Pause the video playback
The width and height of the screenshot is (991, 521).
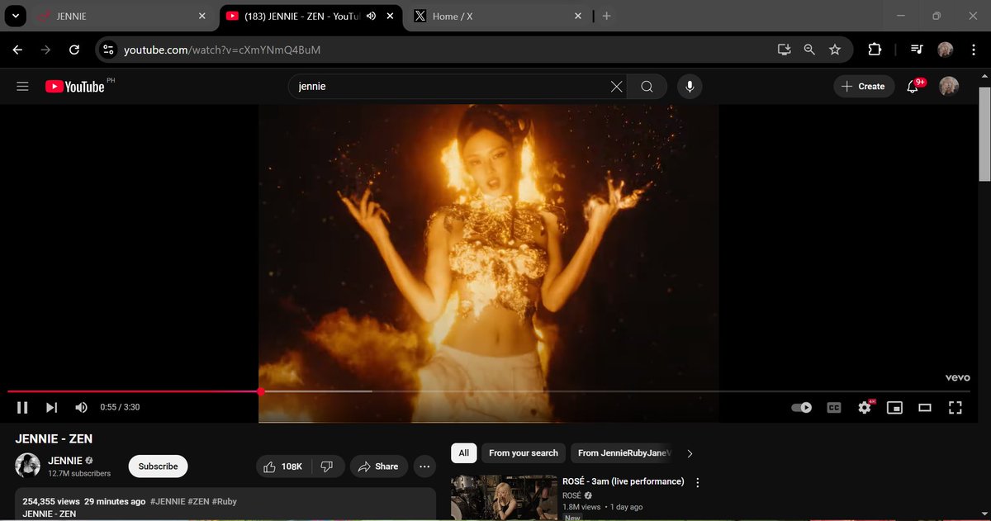(x=22, y=407)
